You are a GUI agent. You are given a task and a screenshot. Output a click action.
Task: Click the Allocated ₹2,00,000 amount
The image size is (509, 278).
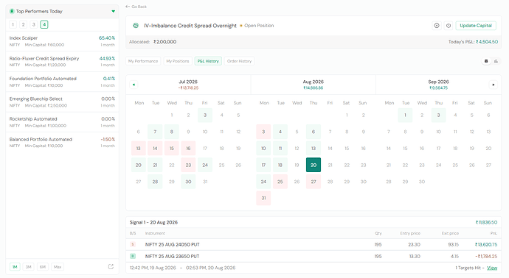tap(165, 42)
